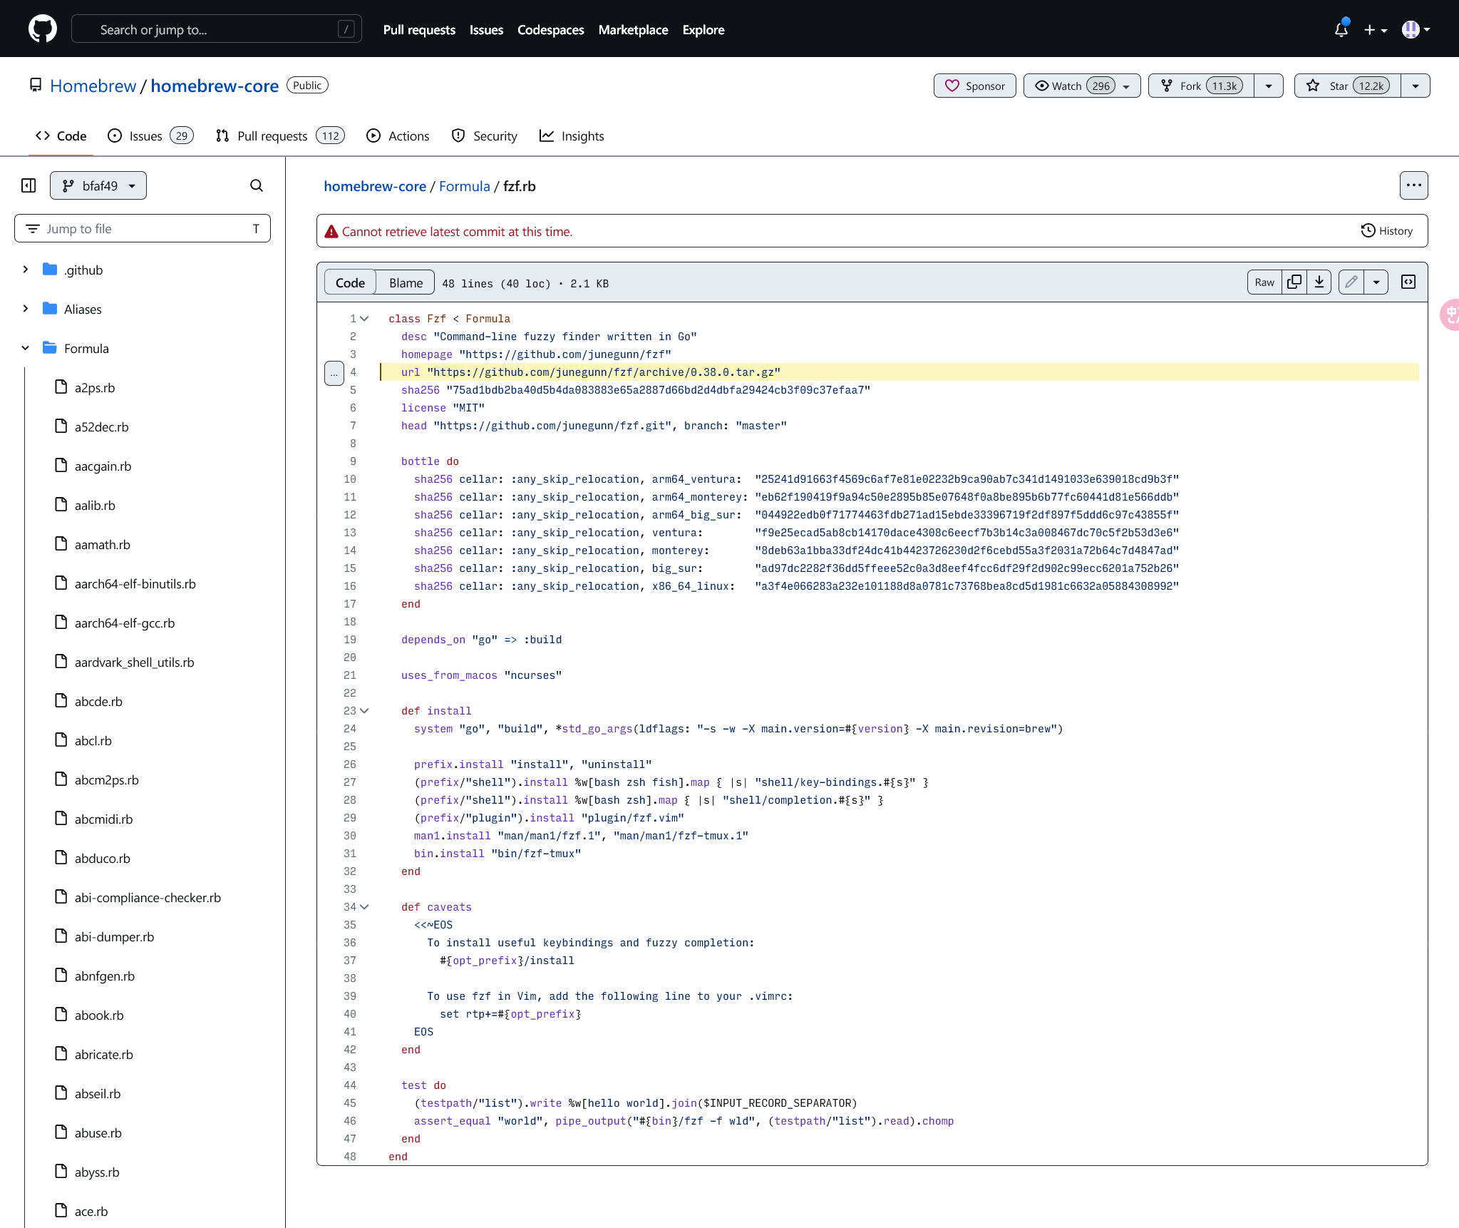Click the pencil edit file icon
Image resolution: width=1459 pixels, height=1228 pixels.
[x=1351, y=282]
